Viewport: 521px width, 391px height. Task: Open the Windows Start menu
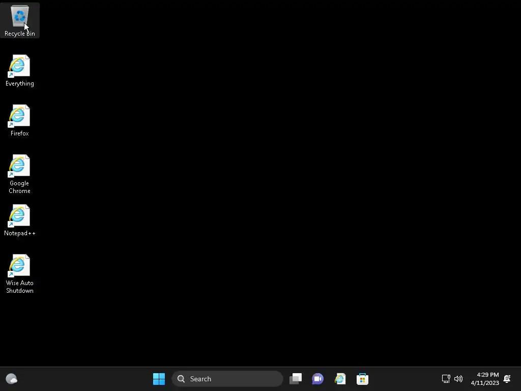[x=159, y=379]
